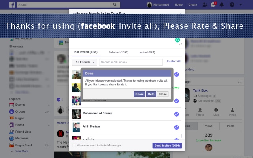
Task: Click Mohammed Al Roumy's profile thumbnail
Action: tap(76, 114)
